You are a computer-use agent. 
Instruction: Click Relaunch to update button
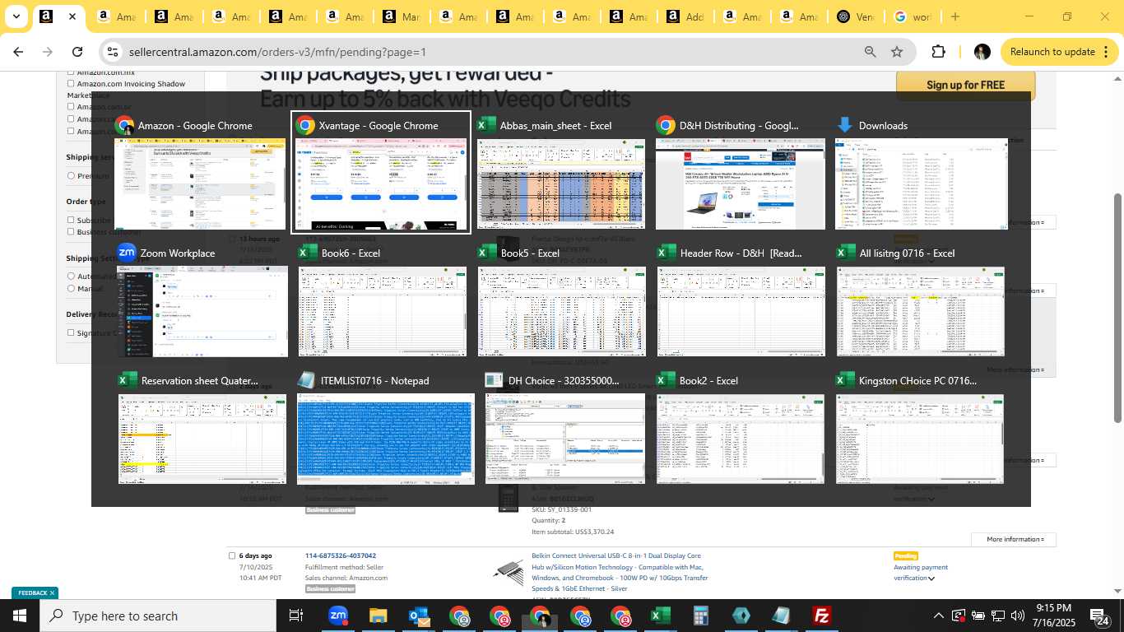1059,52
